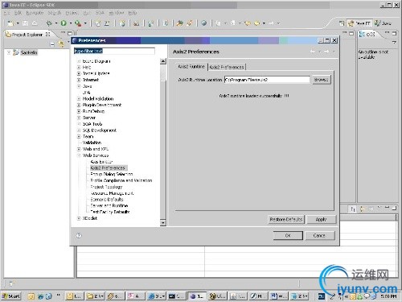
Task: Click the Browse button
Action: coord(322,80)
